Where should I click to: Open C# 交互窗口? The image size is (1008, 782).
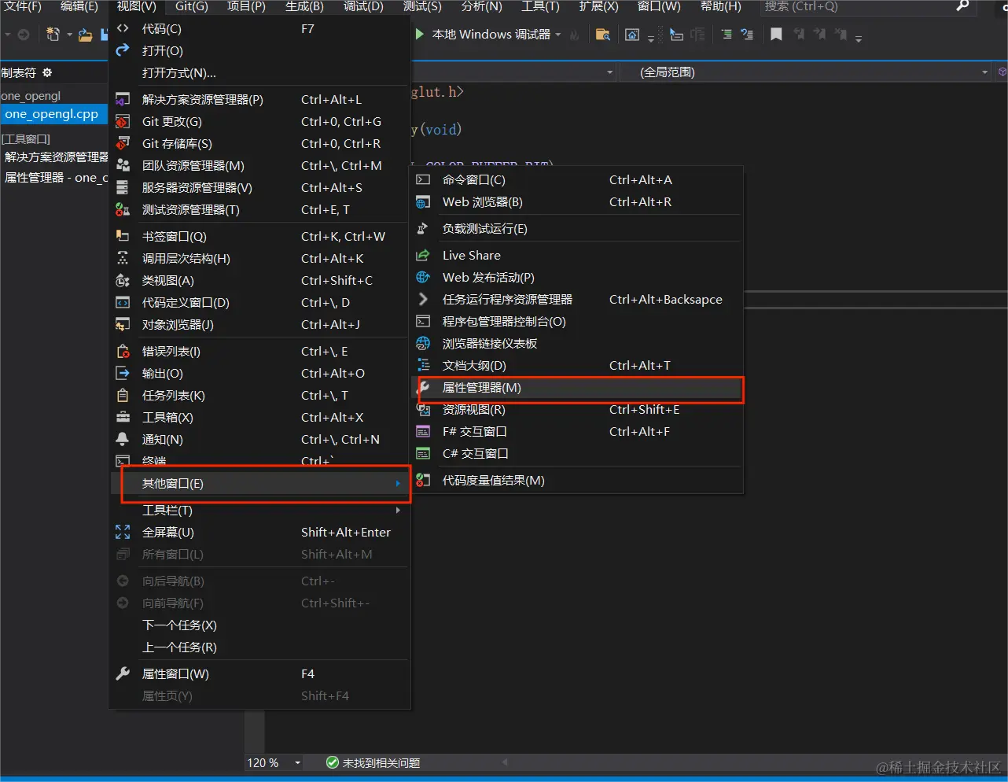(578, 454)
